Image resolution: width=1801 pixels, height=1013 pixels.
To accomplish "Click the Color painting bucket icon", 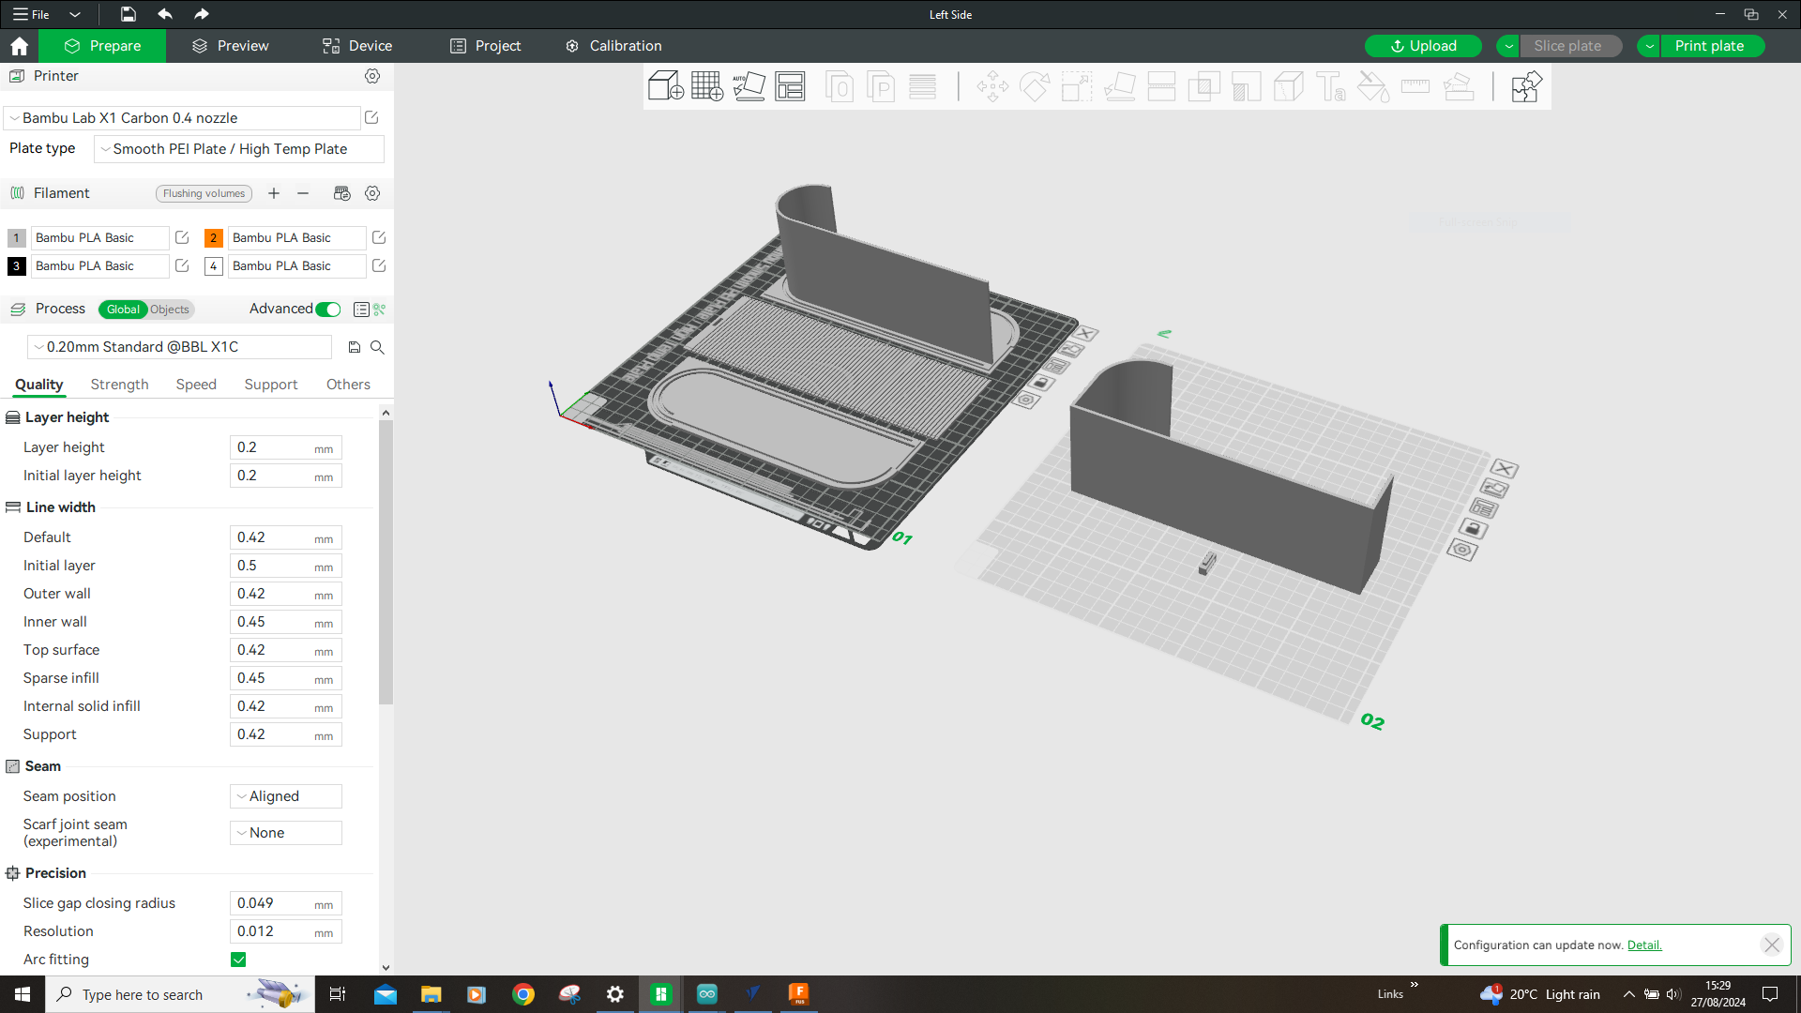I will pyautogui.click(x=1373, y=87).
